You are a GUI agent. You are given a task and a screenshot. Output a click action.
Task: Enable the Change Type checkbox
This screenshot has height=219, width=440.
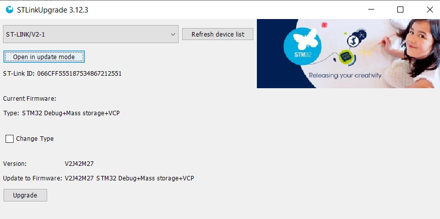tap(10, 139)
